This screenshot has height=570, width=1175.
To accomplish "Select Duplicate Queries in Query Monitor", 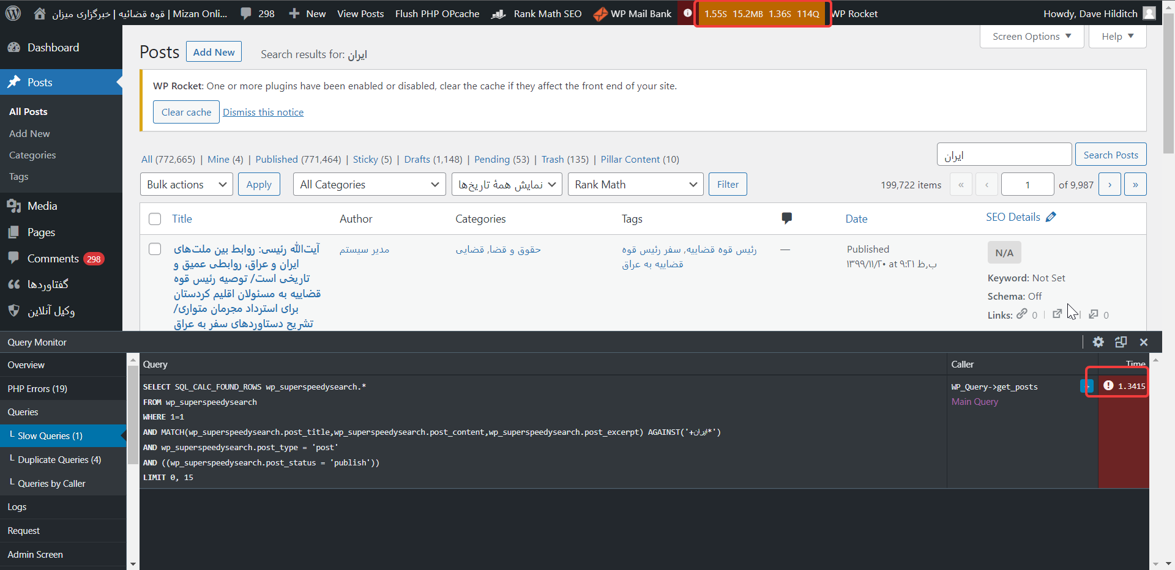I will click(59, 460).
